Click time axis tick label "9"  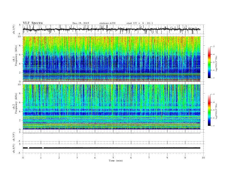click(x=185, y=158)
